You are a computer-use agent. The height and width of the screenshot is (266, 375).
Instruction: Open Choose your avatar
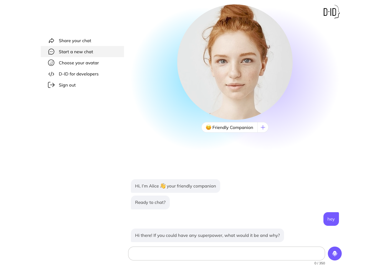(x=82, y=63)
